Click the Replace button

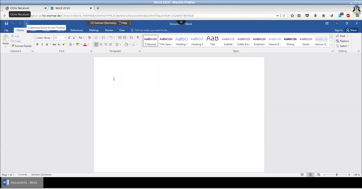click(342, 41)
